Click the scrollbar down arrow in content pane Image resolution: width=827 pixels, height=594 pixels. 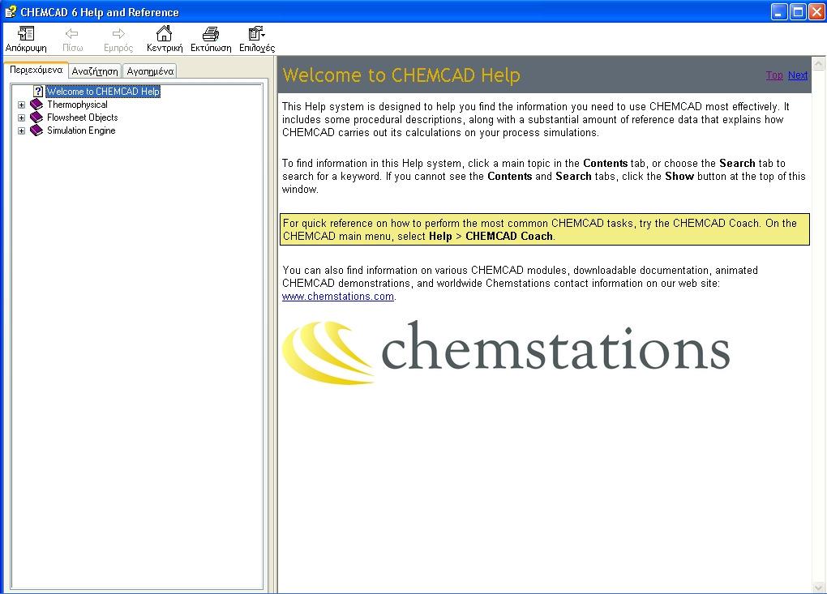click(x=819, y=588)
